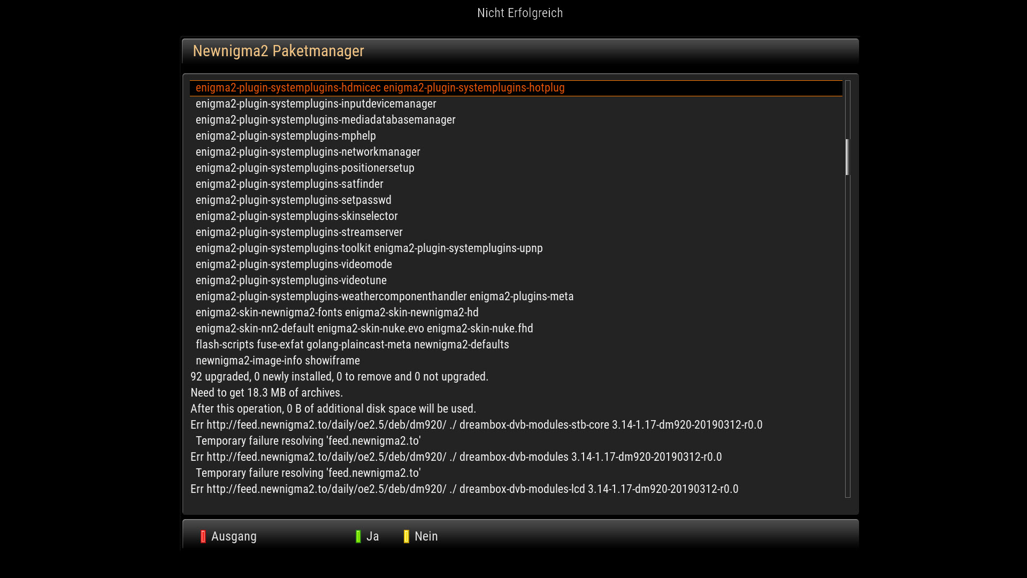The image size is (1027, 578).
Task: Click lower scrollbar track area
Action: (847, 348)
